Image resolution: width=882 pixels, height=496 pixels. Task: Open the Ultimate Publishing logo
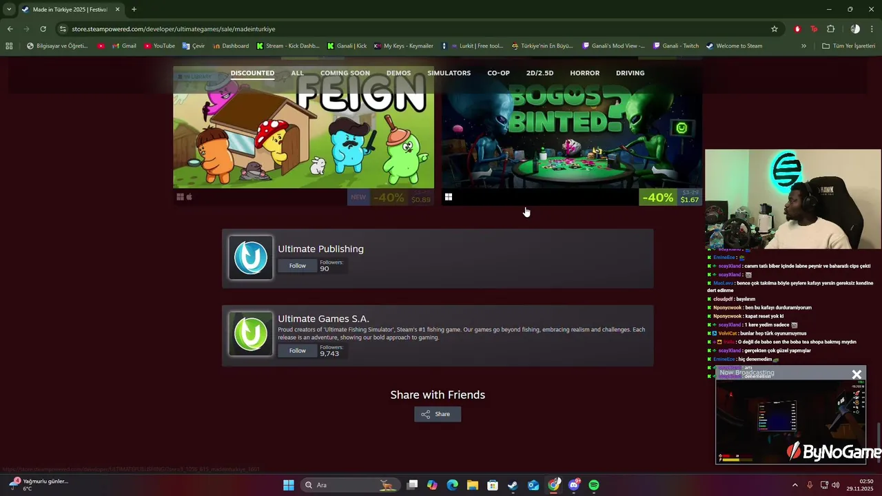click(x=251, y=258)
